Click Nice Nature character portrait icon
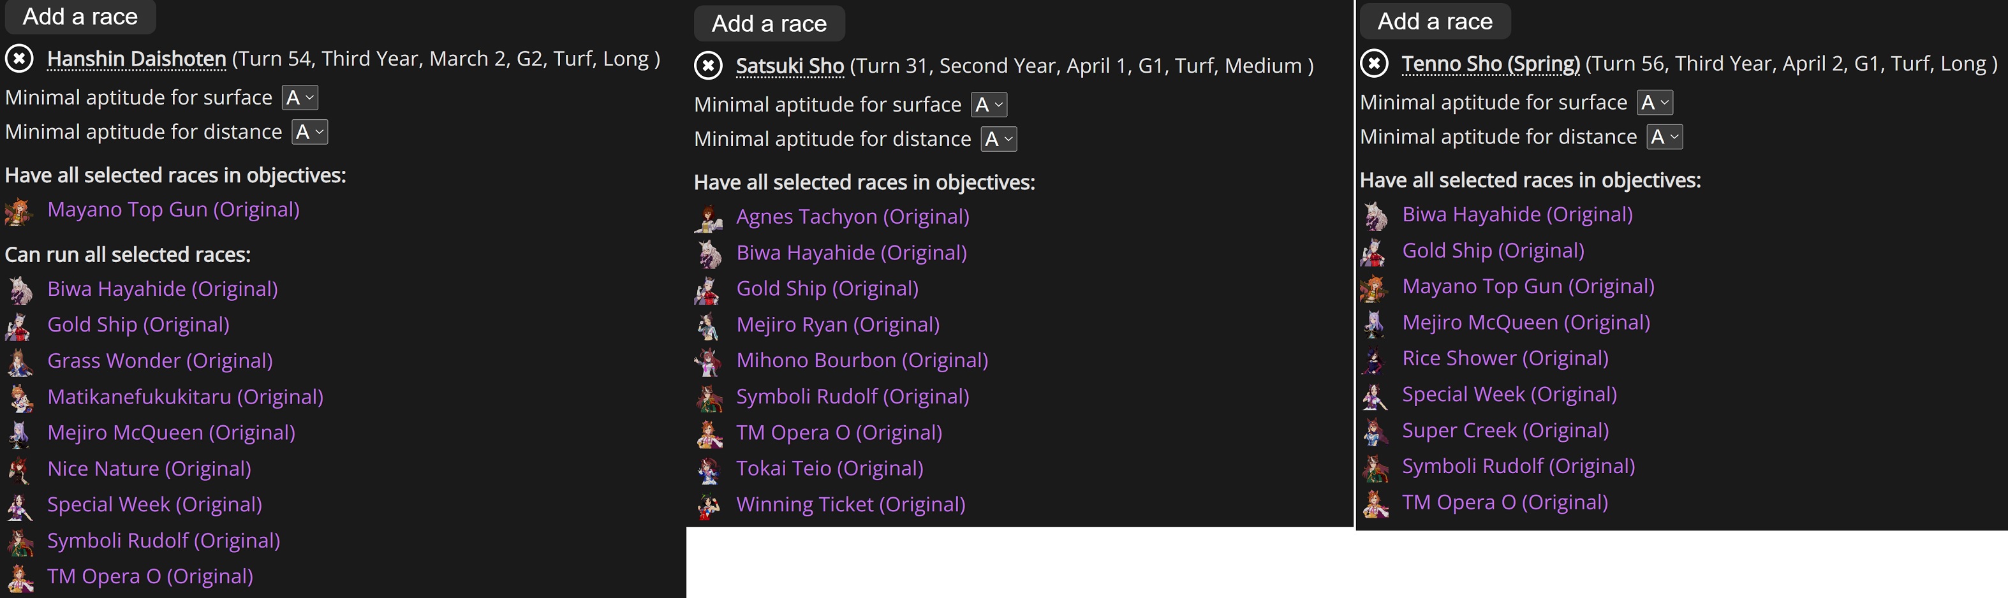 pos(20,469)
